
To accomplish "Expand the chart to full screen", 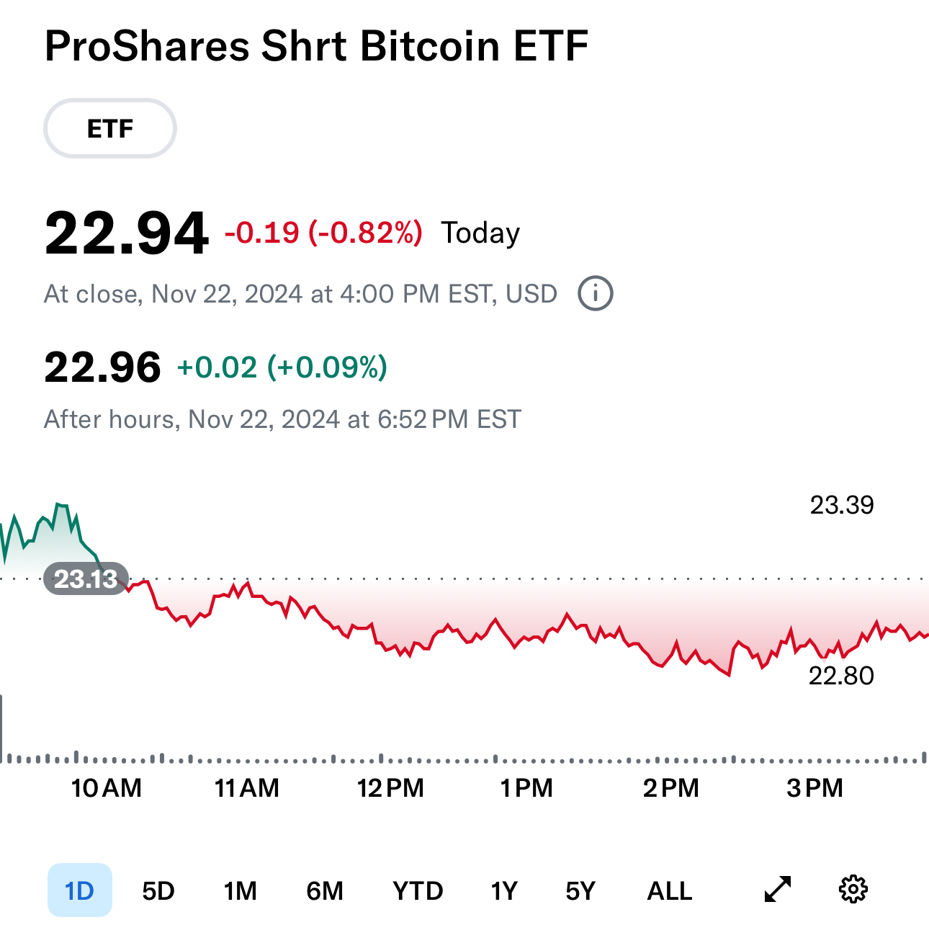I will tap(778, 889).
